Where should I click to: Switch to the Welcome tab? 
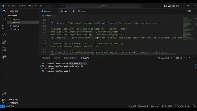(x=48, y=11)
